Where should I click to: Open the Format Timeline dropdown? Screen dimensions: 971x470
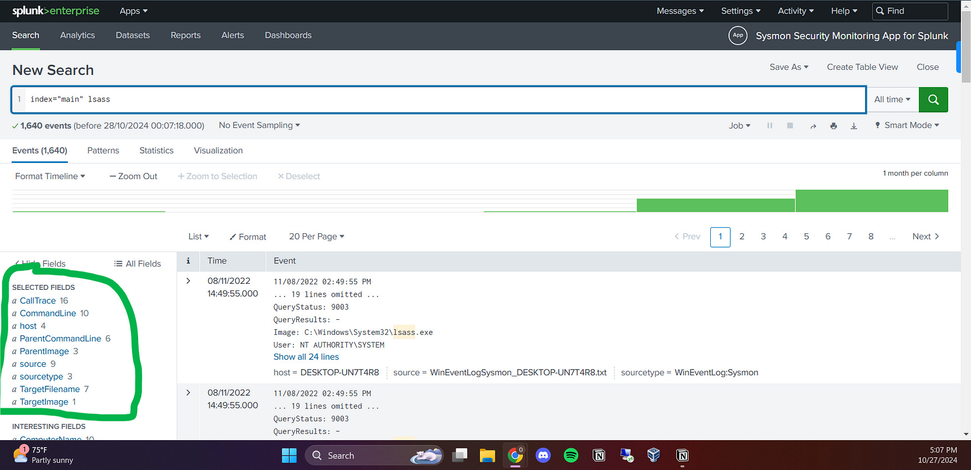[x=50, y=176]
